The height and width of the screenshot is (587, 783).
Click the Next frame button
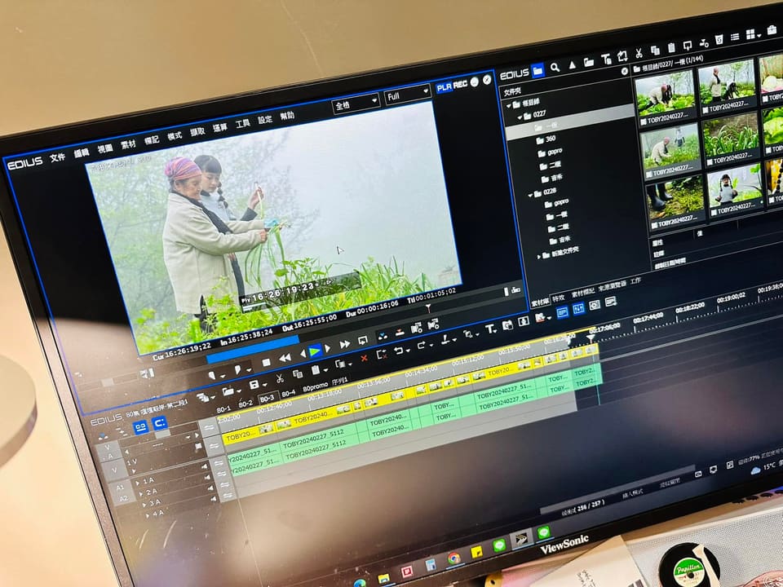[x=328, y=348]
